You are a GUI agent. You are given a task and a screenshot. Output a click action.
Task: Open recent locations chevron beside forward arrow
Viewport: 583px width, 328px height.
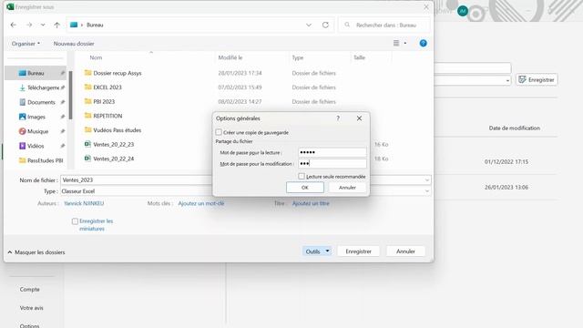coord(43,25)
